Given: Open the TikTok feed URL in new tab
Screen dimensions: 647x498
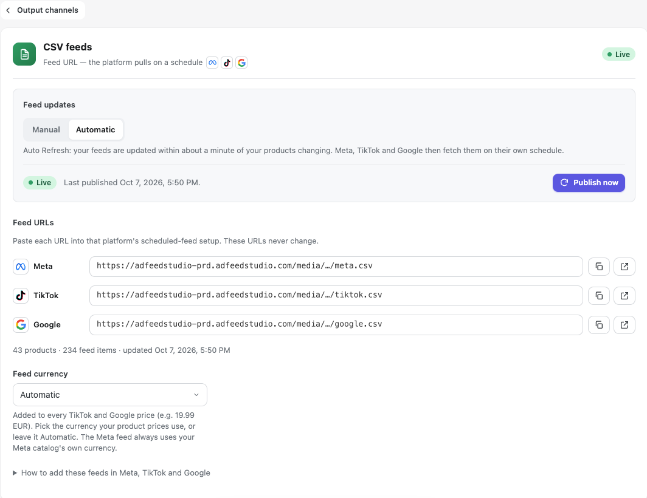Looking at the screenshot, I should 625,296.
